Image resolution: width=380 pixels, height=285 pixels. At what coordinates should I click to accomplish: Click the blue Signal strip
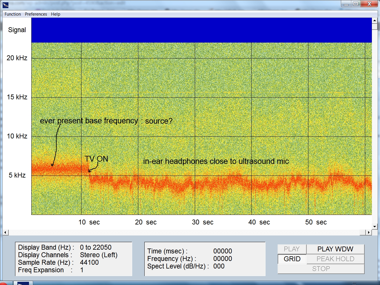click(x=201, y=30)
